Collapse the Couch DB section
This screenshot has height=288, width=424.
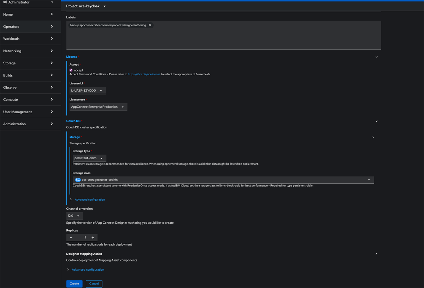376,121
